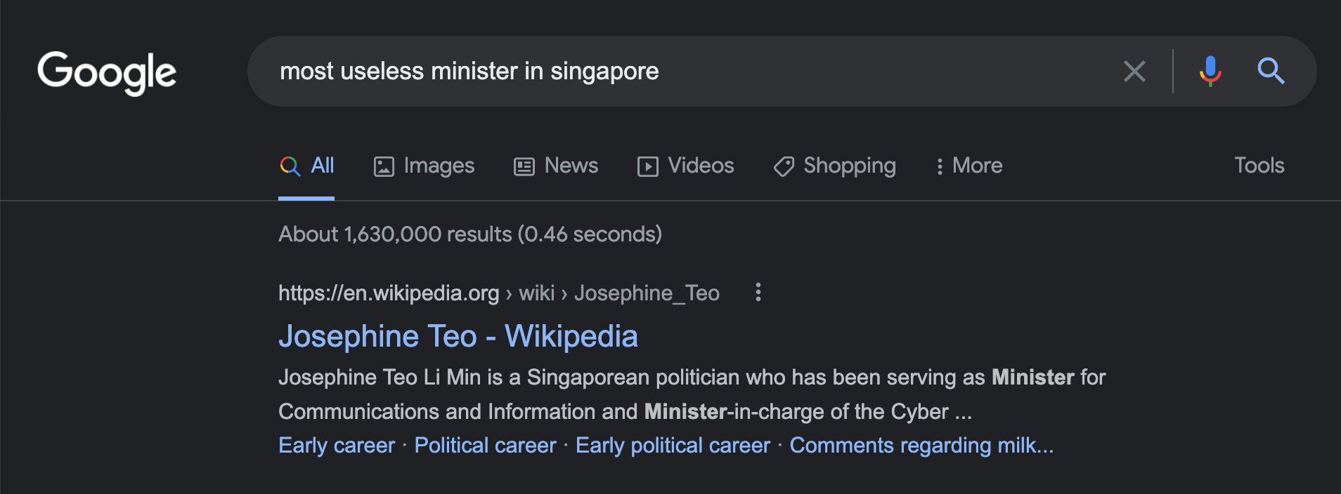Switch to the Images tab label
This screenshot has height=494, width=1341.
[439, 166]
